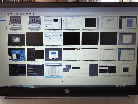Viewport: 138px width, 104px height.
Task: Expand the broadcast mode dropdown arrow in toolbar
Action: pos(14,14)
